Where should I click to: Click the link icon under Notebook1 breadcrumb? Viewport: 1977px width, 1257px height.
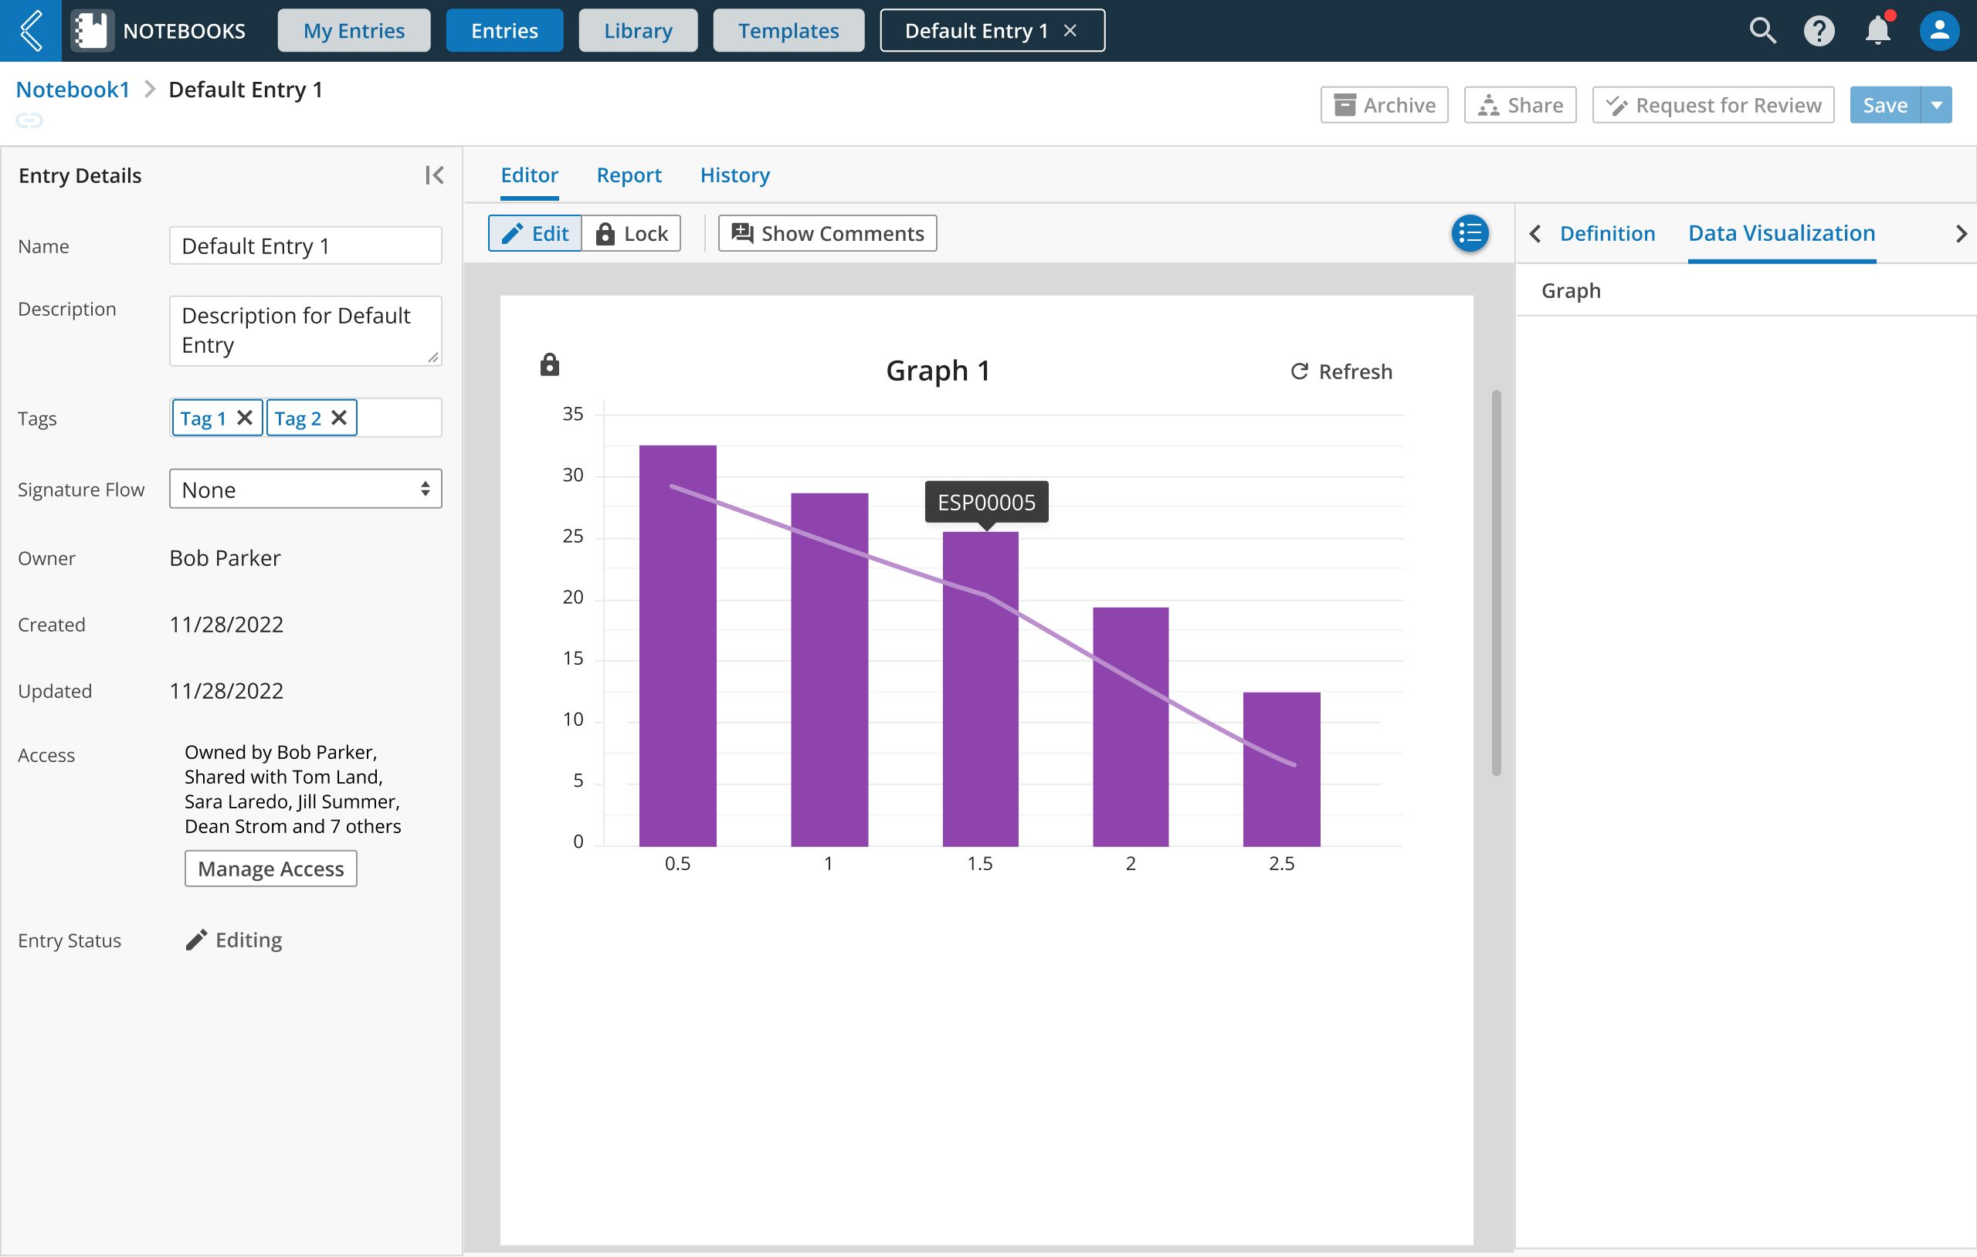tap(29, 120)
